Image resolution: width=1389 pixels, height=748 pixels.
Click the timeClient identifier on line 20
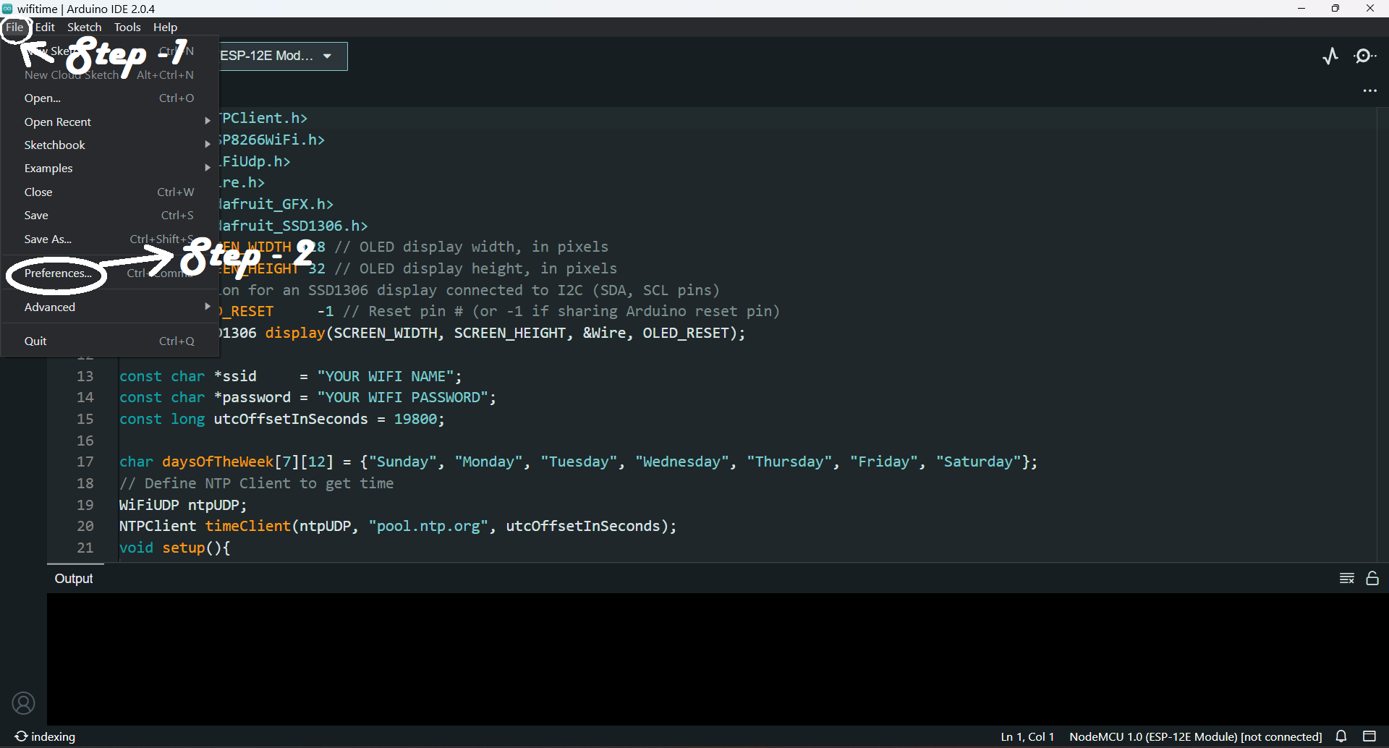click(x=248, y=526)
